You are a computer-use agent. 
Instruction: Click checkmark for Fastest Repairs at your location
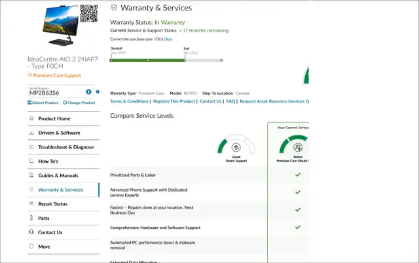298,209
